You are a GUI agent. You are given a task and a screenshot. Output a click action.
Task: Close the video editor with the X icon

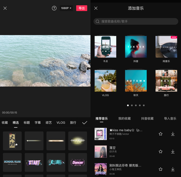[x=5, y=8]
